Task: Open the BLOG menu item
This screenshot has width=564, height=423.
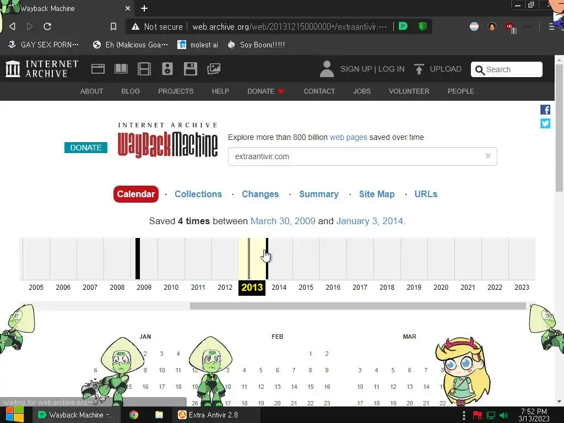Action: point(131,91)
